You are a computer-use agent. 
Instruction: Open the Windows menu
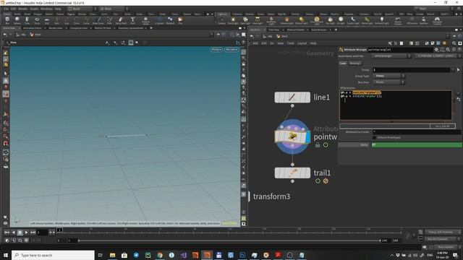coord(46,9)
